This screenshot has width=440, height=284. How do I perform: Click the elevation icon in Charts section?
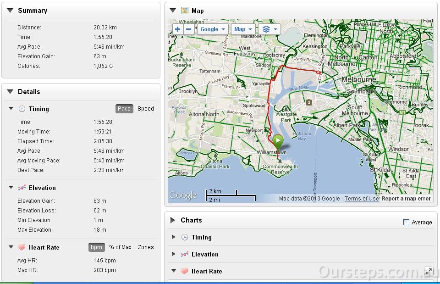pos(184,254)
